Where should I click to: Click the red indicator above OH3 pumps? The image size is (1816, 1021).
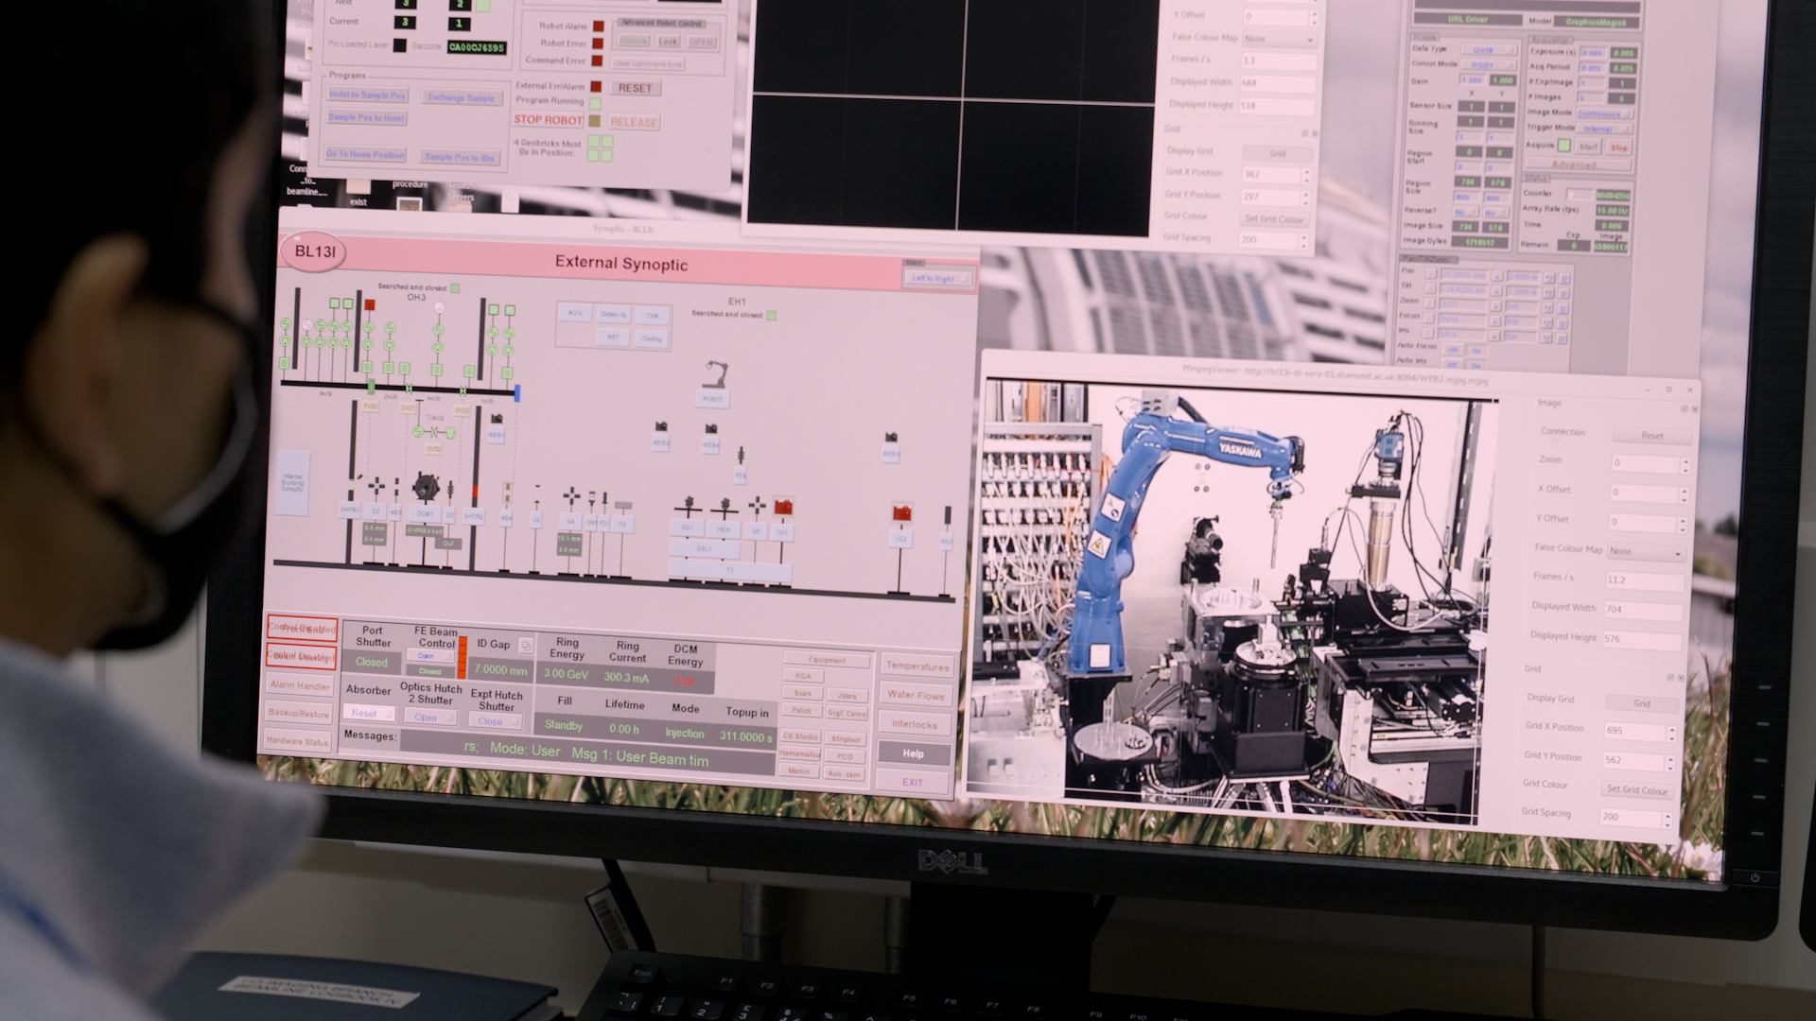pyautogui.click(x=370, y=304)
